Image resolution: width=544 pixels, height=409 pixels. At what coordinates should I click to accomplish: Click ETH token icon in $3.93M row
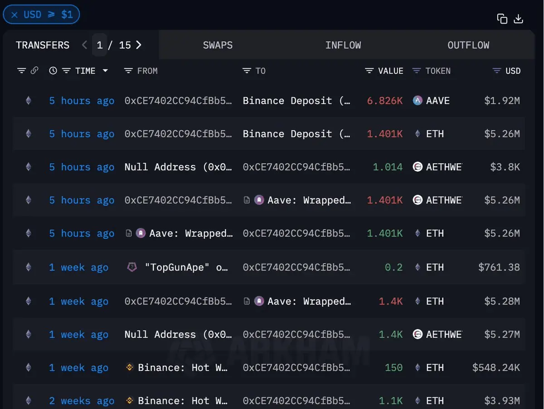tap(418, 401)
